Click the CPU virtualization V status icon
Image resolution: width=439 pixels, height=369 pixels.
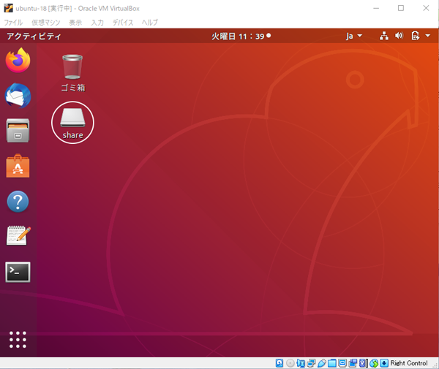tap(362, 363)
